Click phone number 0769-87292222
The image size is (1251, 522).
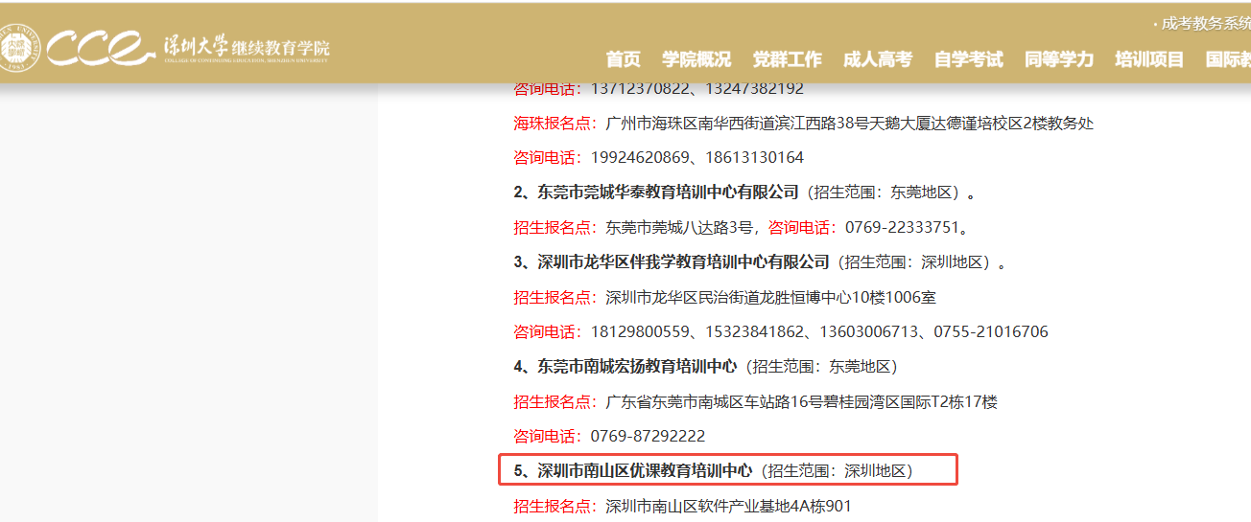(x=648, y=436)
